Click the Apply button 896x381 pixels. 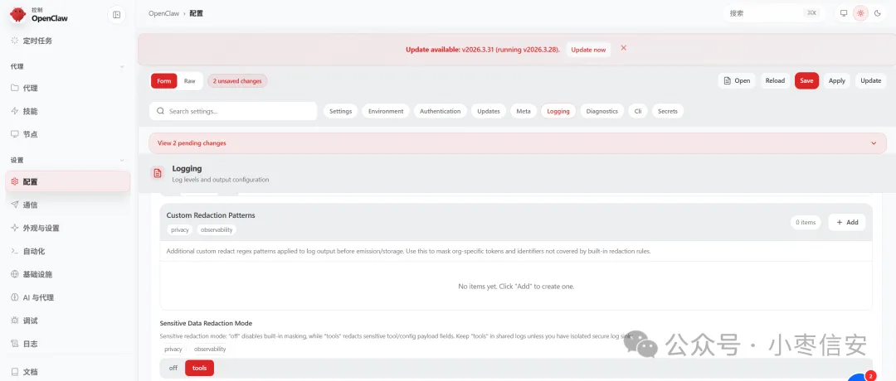pos(836,80)
